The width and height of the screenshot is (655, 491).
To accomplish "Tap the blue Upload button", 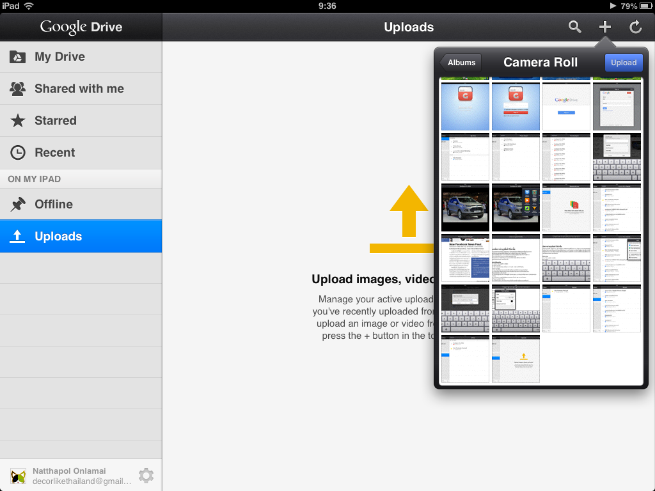I will [624, 63].
